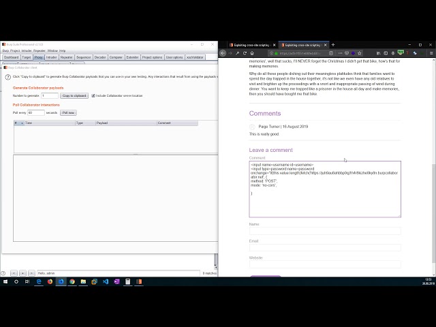Sort interactions by Payload column header
Image resolution: width=436 pixels, height=327 pixels.
(126, 123)
